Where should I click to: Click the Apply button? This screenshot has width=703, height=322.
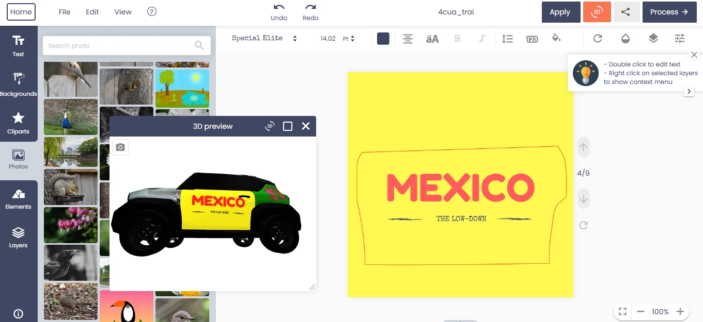click(x=559, y=12)
